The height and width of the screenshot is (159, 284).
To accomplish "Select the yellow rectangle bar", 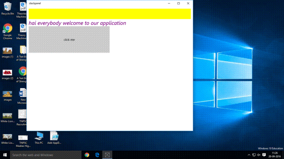I will tap(110, 14).
